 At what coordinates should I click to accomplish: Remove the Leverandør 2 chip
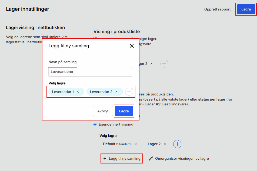pyautogui.click(x=116, y=92)
